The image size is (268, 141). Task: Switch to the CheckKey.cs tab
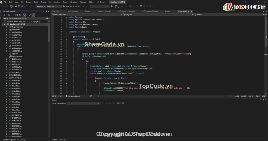[x=57, y=11]
